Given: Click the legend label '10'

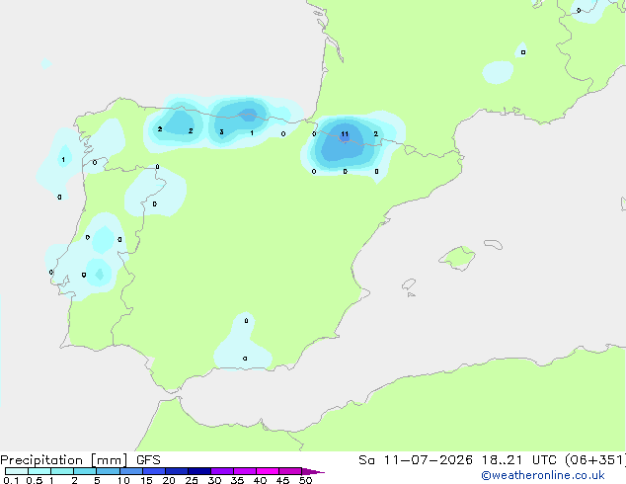Looking at the screenshot, I should 123,480.
